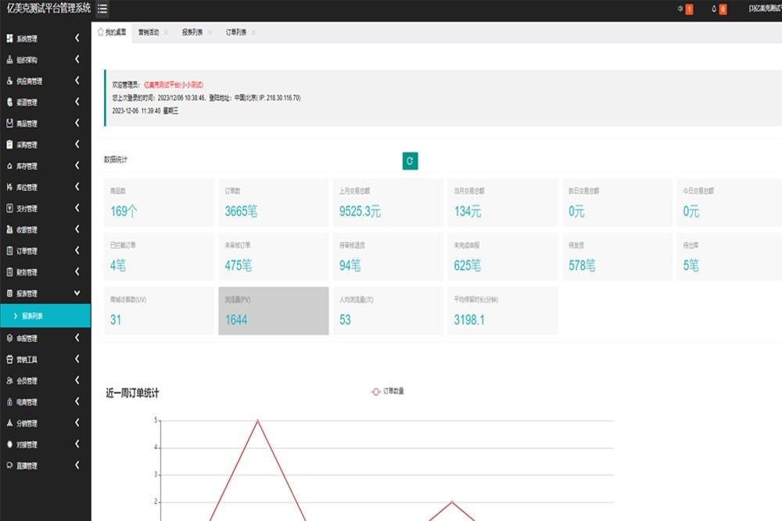
Task: Click the 直播管理 icon in sidebar
Action: 9,466
